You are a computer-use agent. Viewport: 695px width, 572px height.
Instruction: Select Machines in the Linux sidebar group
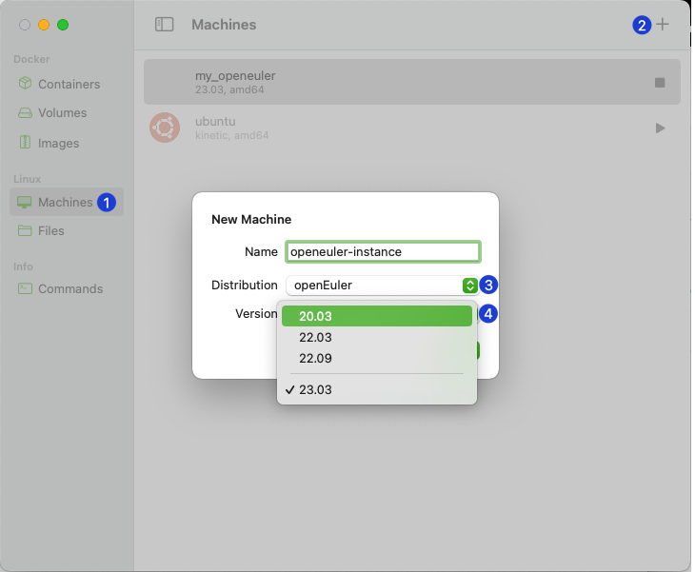(x=67, y=202)
